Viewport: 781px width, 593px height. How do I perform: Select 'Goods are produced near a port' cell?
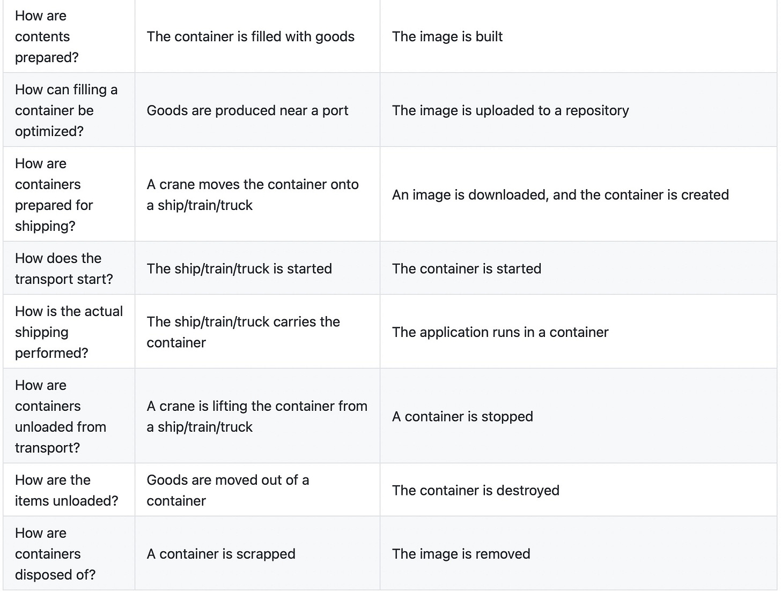point(257,110)
